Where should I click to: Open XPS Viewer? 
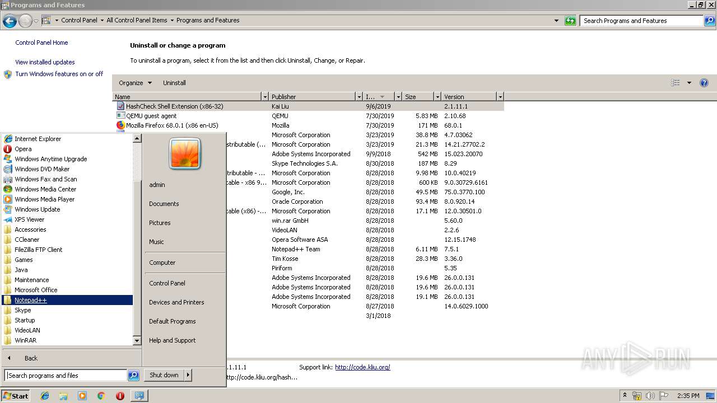29,219
